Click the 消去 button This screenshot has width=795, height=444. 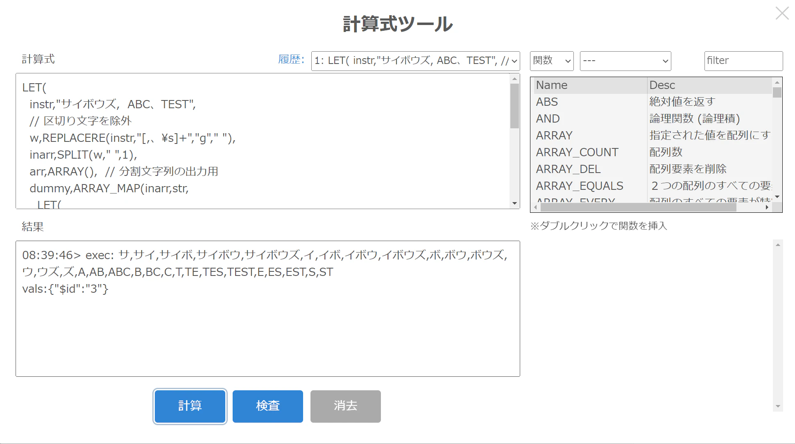(345, 406)
